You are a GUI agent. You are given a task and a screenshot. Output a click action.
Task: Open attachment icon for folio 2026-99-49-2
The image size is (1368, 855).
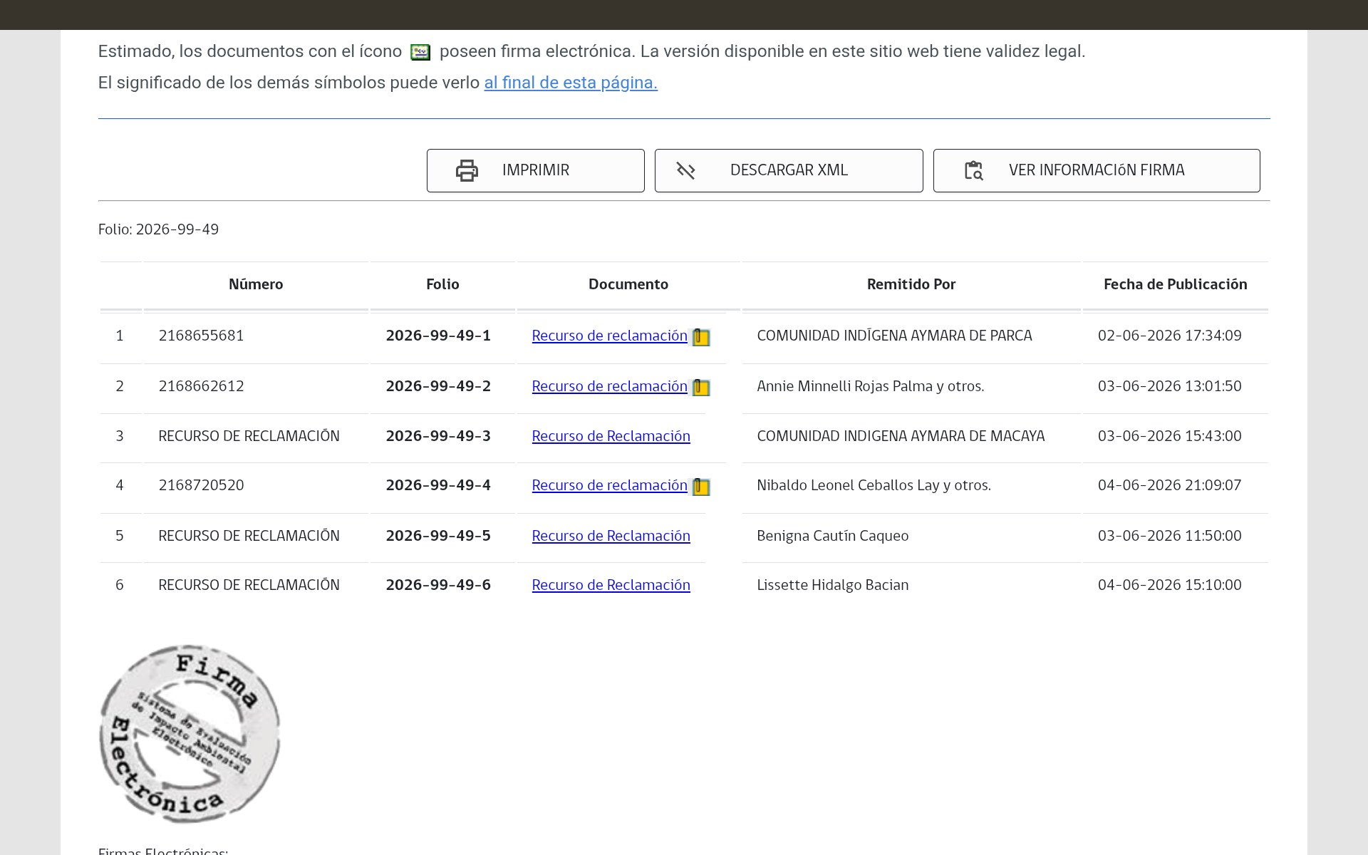click(x=701, y=388)
